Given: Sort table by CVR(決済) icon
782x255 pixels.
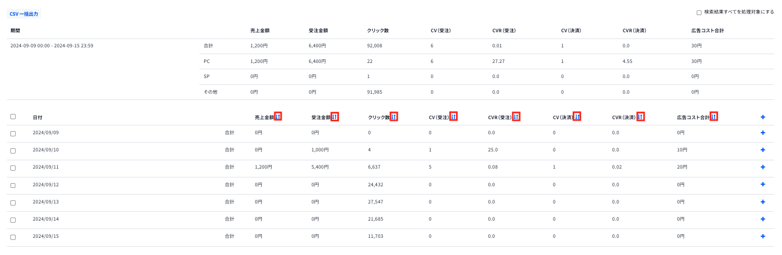Looking at the screenshot, I should click(x=640, y=117).
